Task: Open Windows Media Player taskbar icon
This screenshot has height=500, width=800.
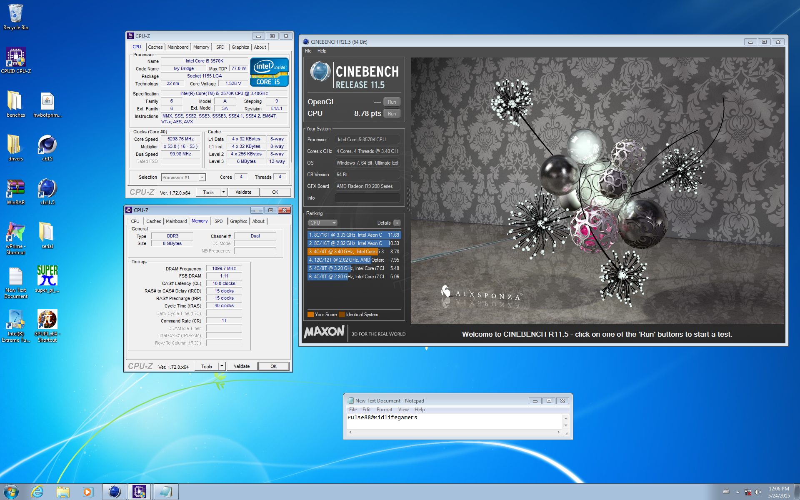Action: pyautogui.click(x=88, y=492)
